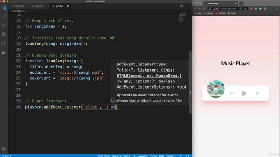Open the Run and Debug view
Viewport: 280px width, 157px height.
pyautogui.click(x=4, y=34)
